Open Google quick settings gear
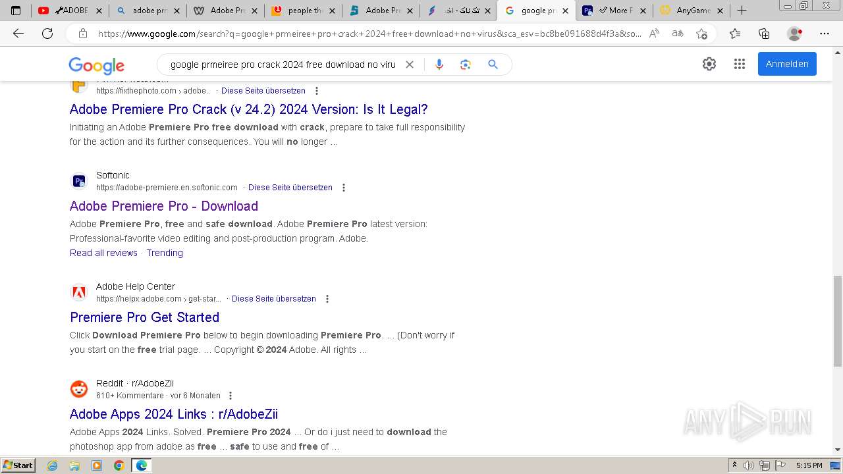The image size is (843, 474). (709, 64)
